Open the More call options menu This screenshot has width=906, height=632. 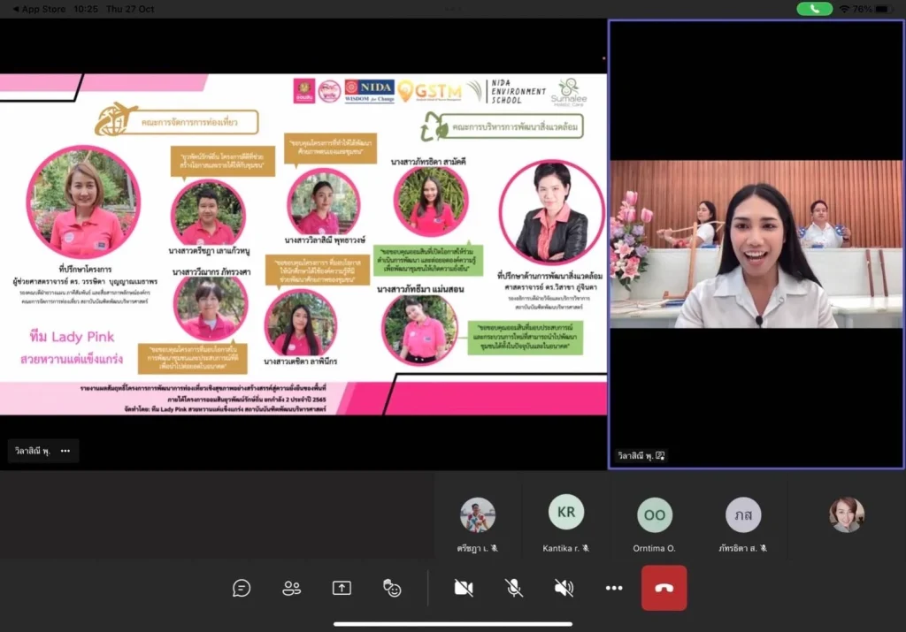pos(614,588)
